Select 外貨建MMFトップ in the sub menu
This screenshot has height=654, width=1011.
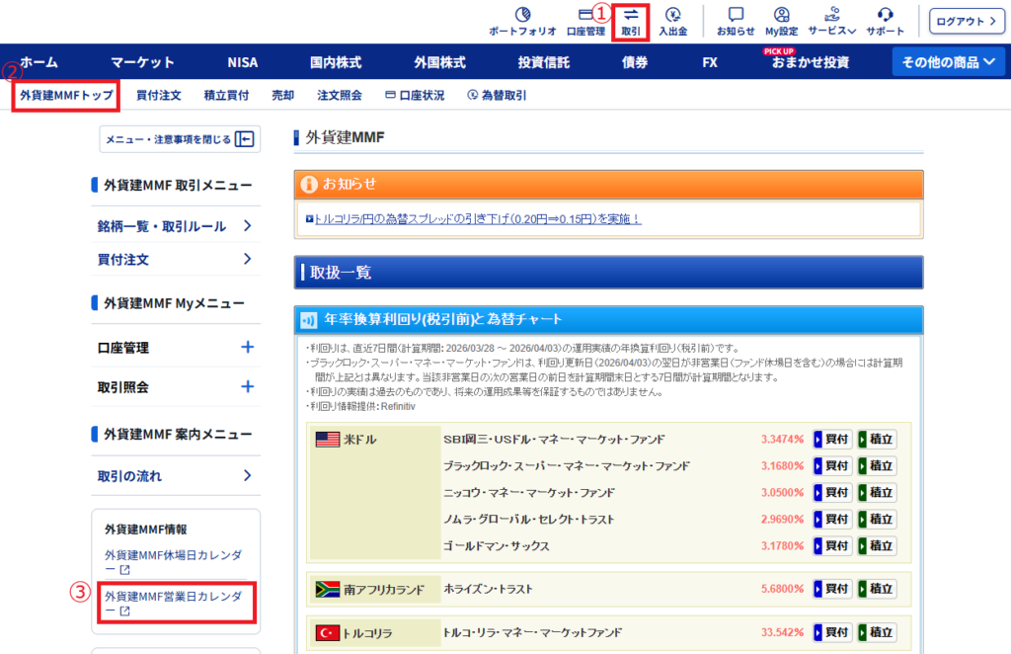pos(64,94)
